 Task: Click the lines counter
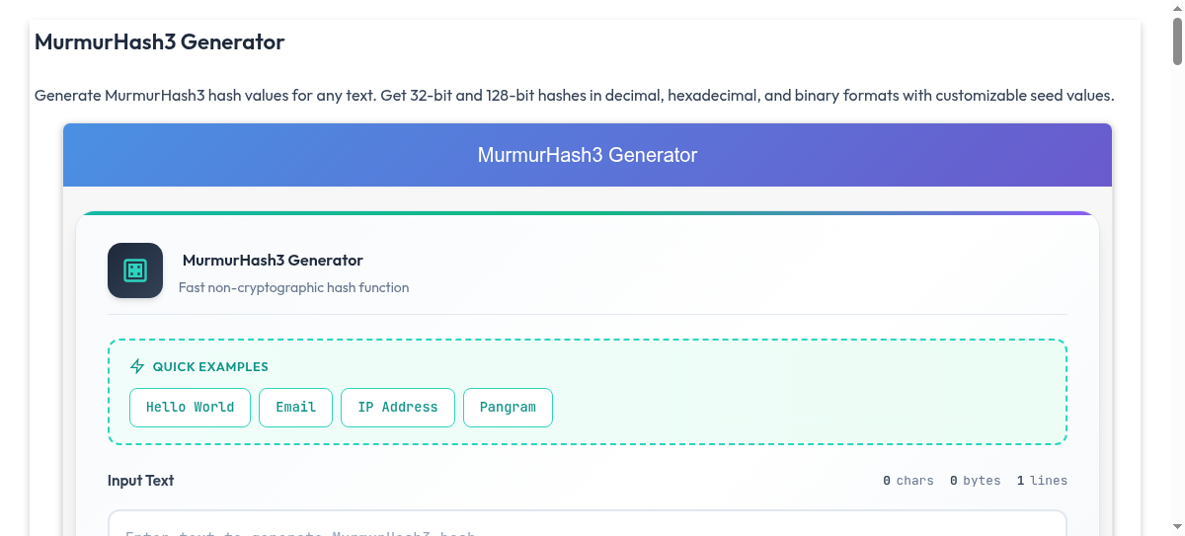tap(1042, 481)
